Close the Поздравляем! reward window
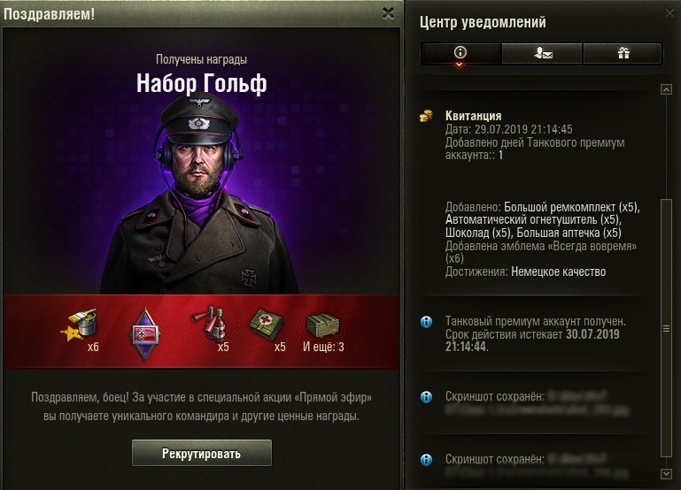 pyautogui.click(x=388, y=13)
